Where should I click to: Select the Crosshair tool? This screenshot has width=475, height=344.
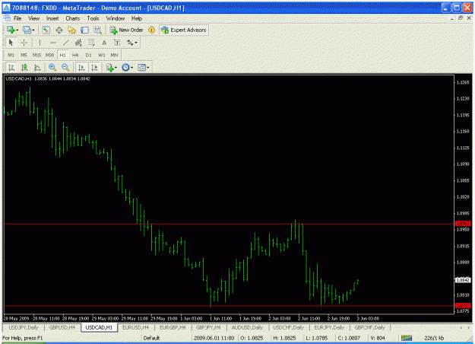click(24, 43)
